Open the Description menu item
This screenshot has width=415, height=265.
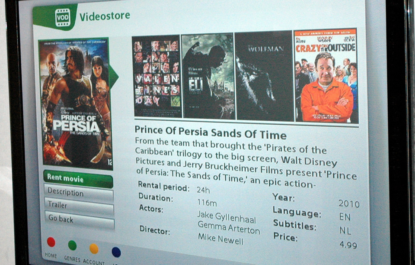[x=79, y=193]
